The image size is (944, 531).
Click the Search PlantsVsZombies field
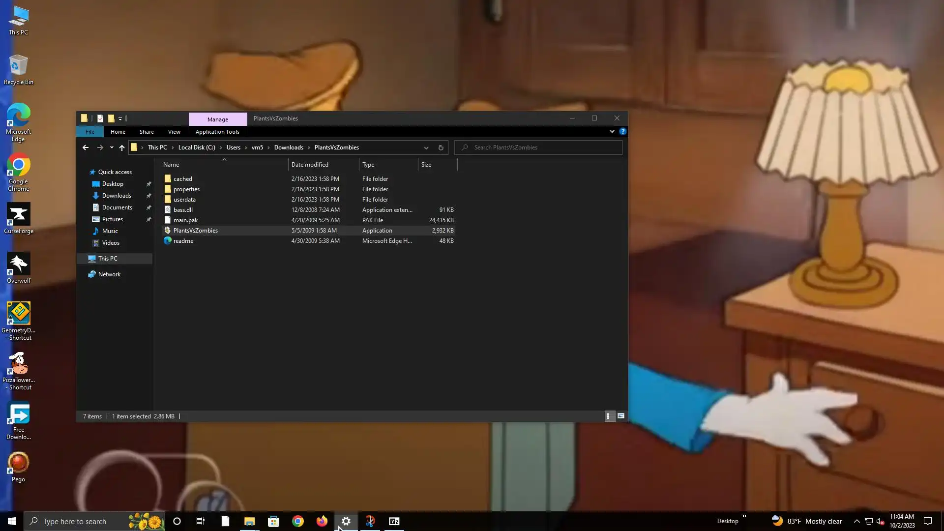(541, 147)
